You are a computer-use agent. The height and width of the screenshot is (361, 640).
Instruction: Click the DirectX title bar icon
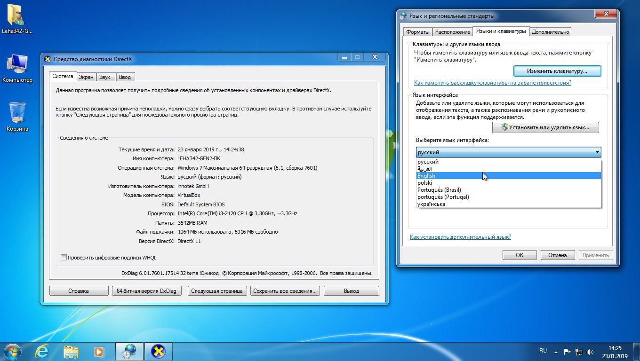point(47,59)
